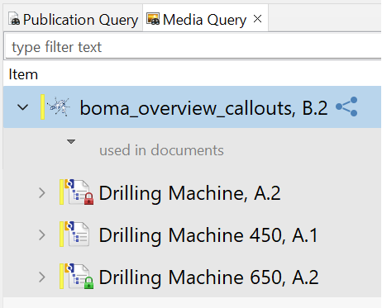Viewport: 382px width, 308px height.
Task: Collapse the boma_overview_callouts row
Action: (x=22, y=107)
